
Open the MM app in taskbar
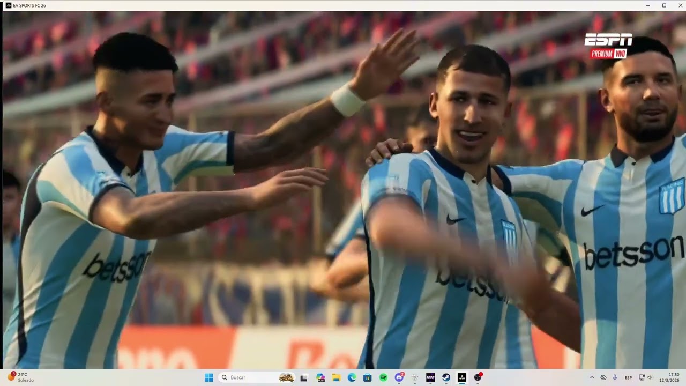(430, 377)
